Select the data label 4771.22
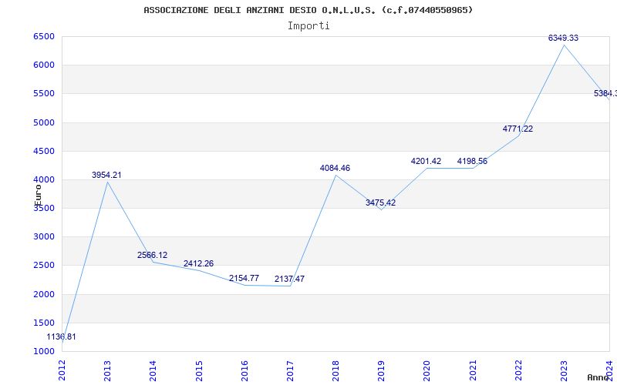Viewport: 617px width, 385px height. 518,129
